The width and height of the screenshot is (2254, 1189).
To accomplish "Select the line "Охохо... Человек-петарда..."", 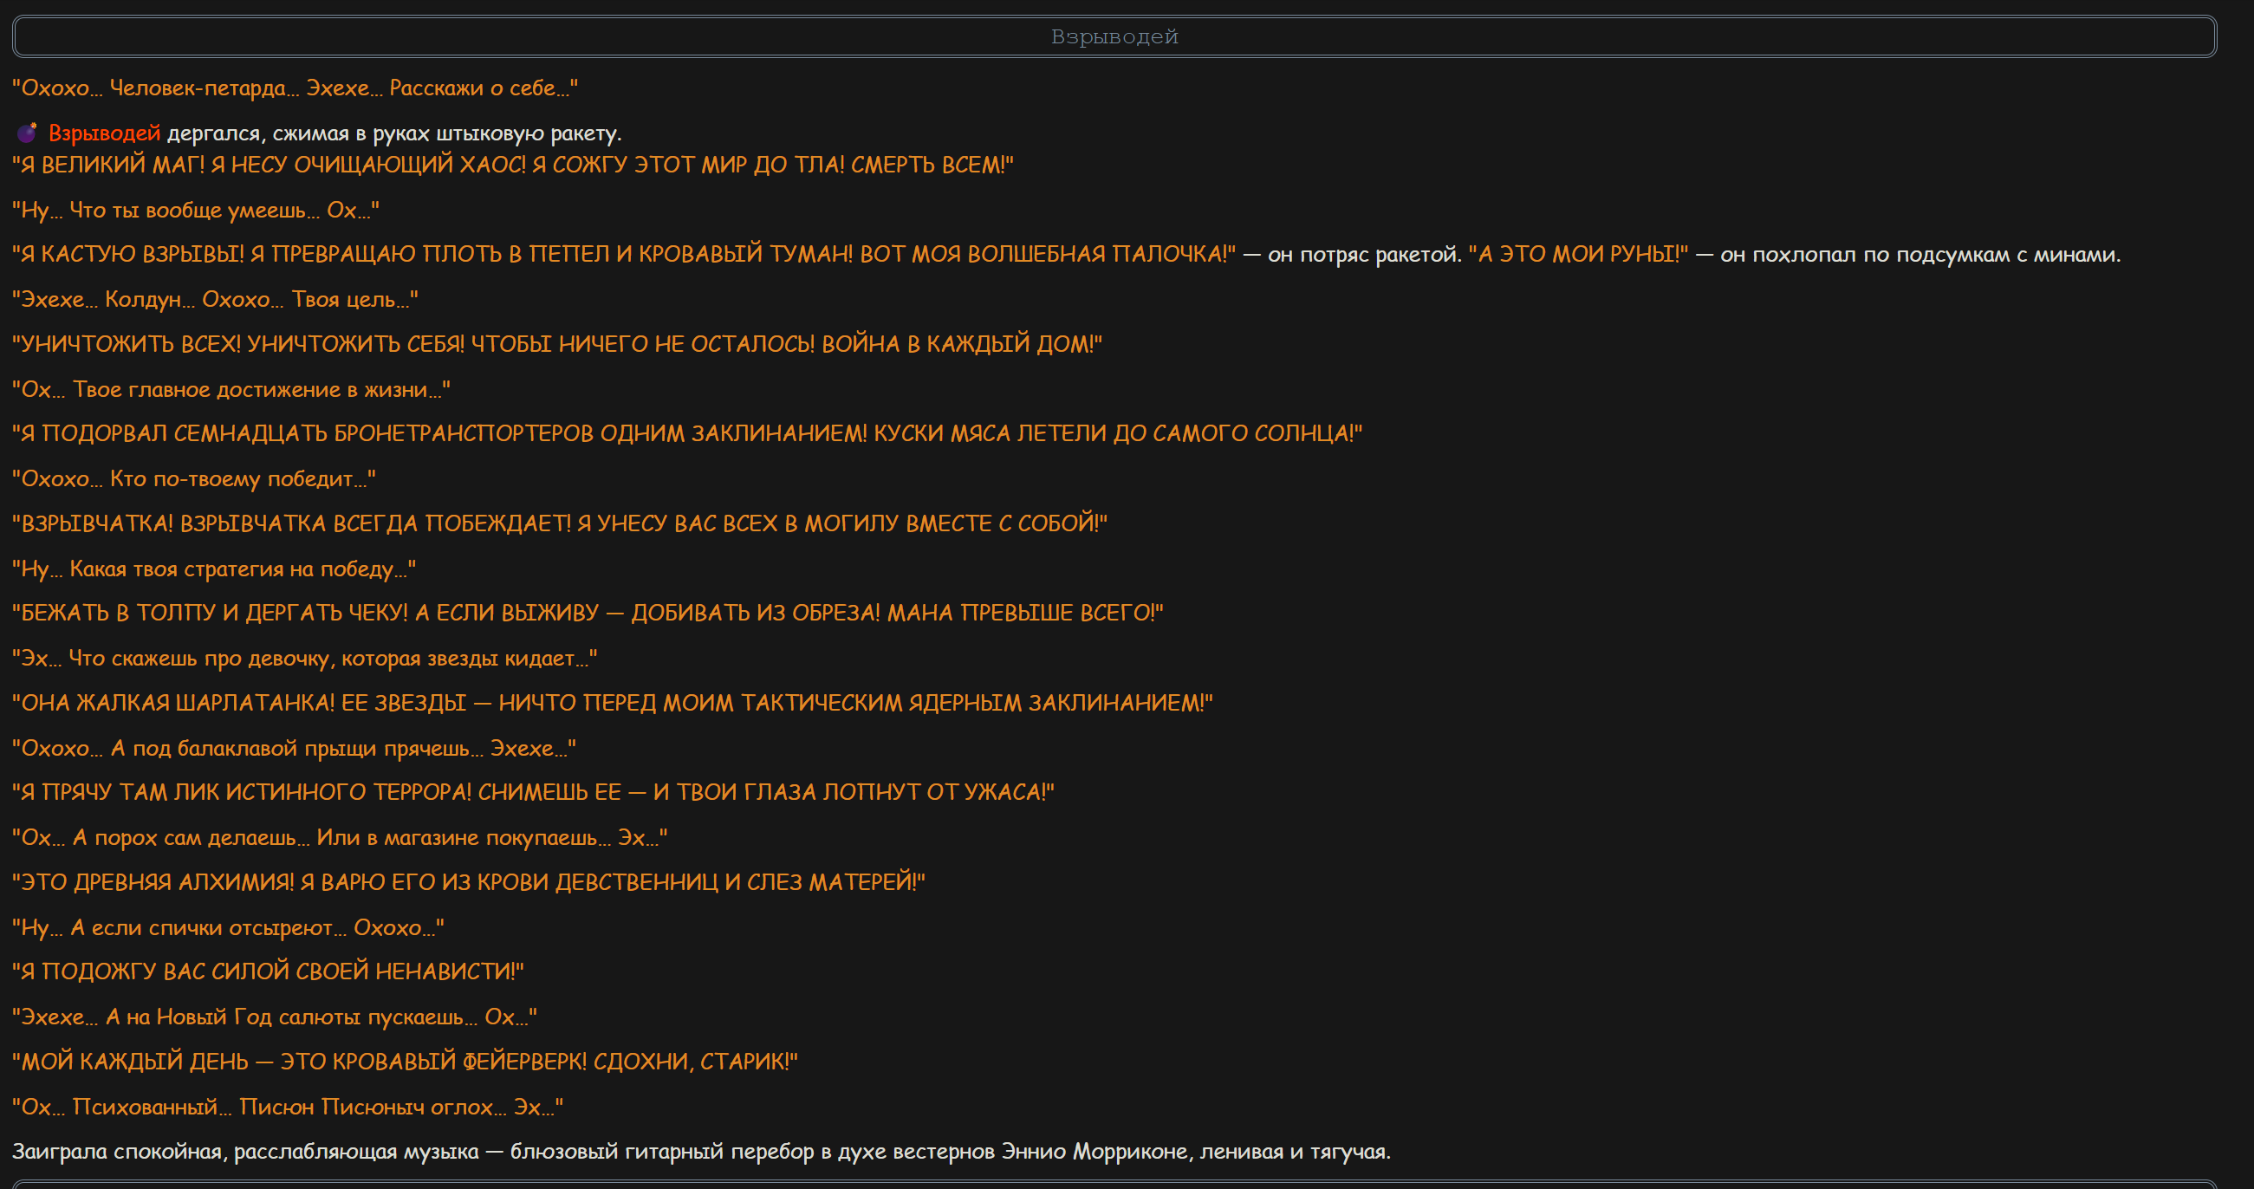I will point(295,88).
